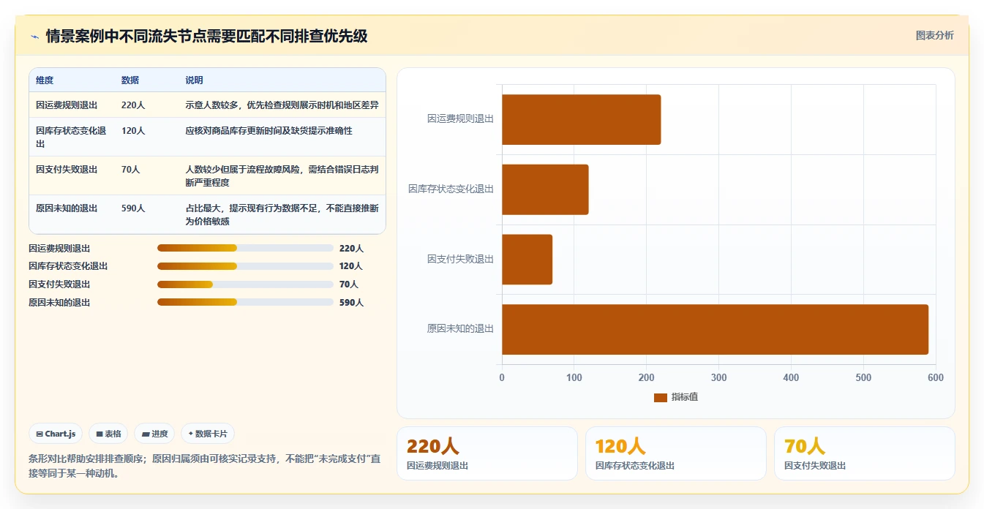
Task: Click the 原因未知的退出 chart bar
Action: 715,329
